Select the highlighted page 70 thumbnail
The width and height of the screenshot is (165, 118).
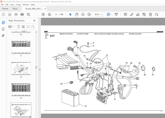point(21,110)
